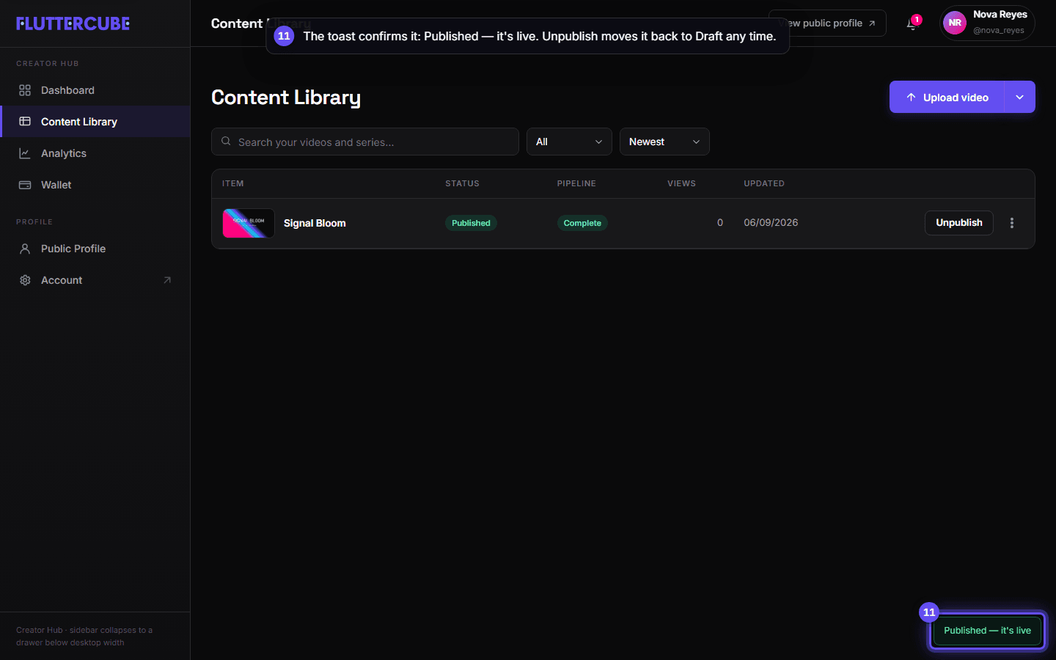Click the Content Library panel icon

tap(25, 122)
